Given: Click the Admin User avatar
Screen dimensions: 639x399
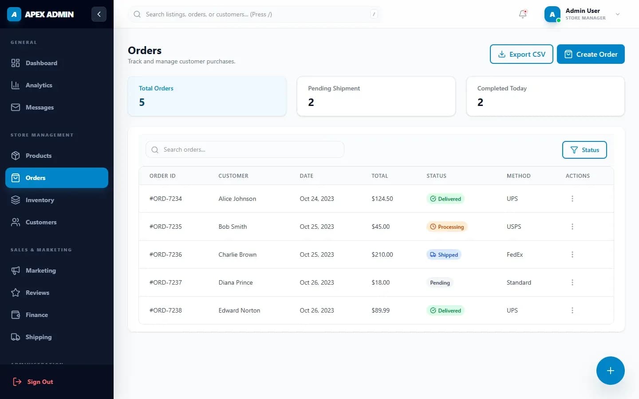Looking at the screenshot, I should click(552, 14).
